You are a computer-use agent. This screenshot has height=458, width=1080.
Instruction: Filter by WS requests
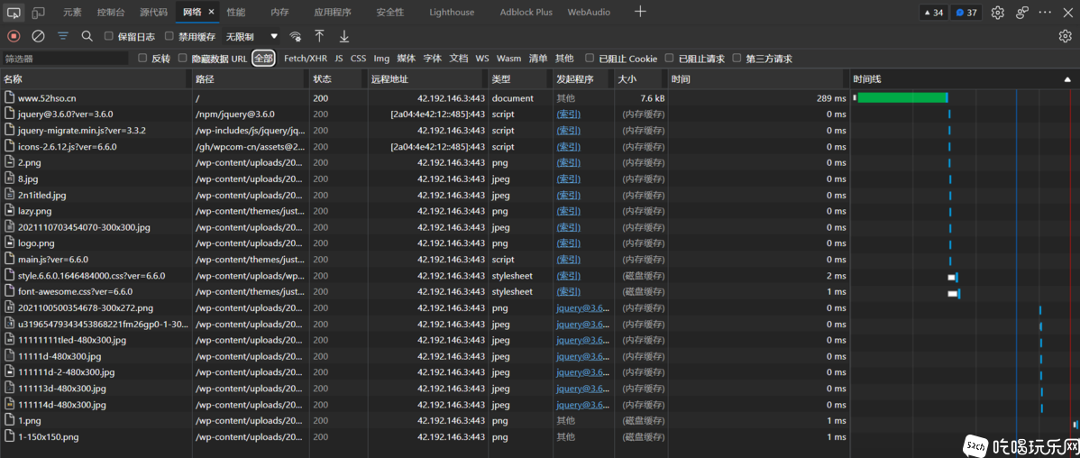click(482, 59)
